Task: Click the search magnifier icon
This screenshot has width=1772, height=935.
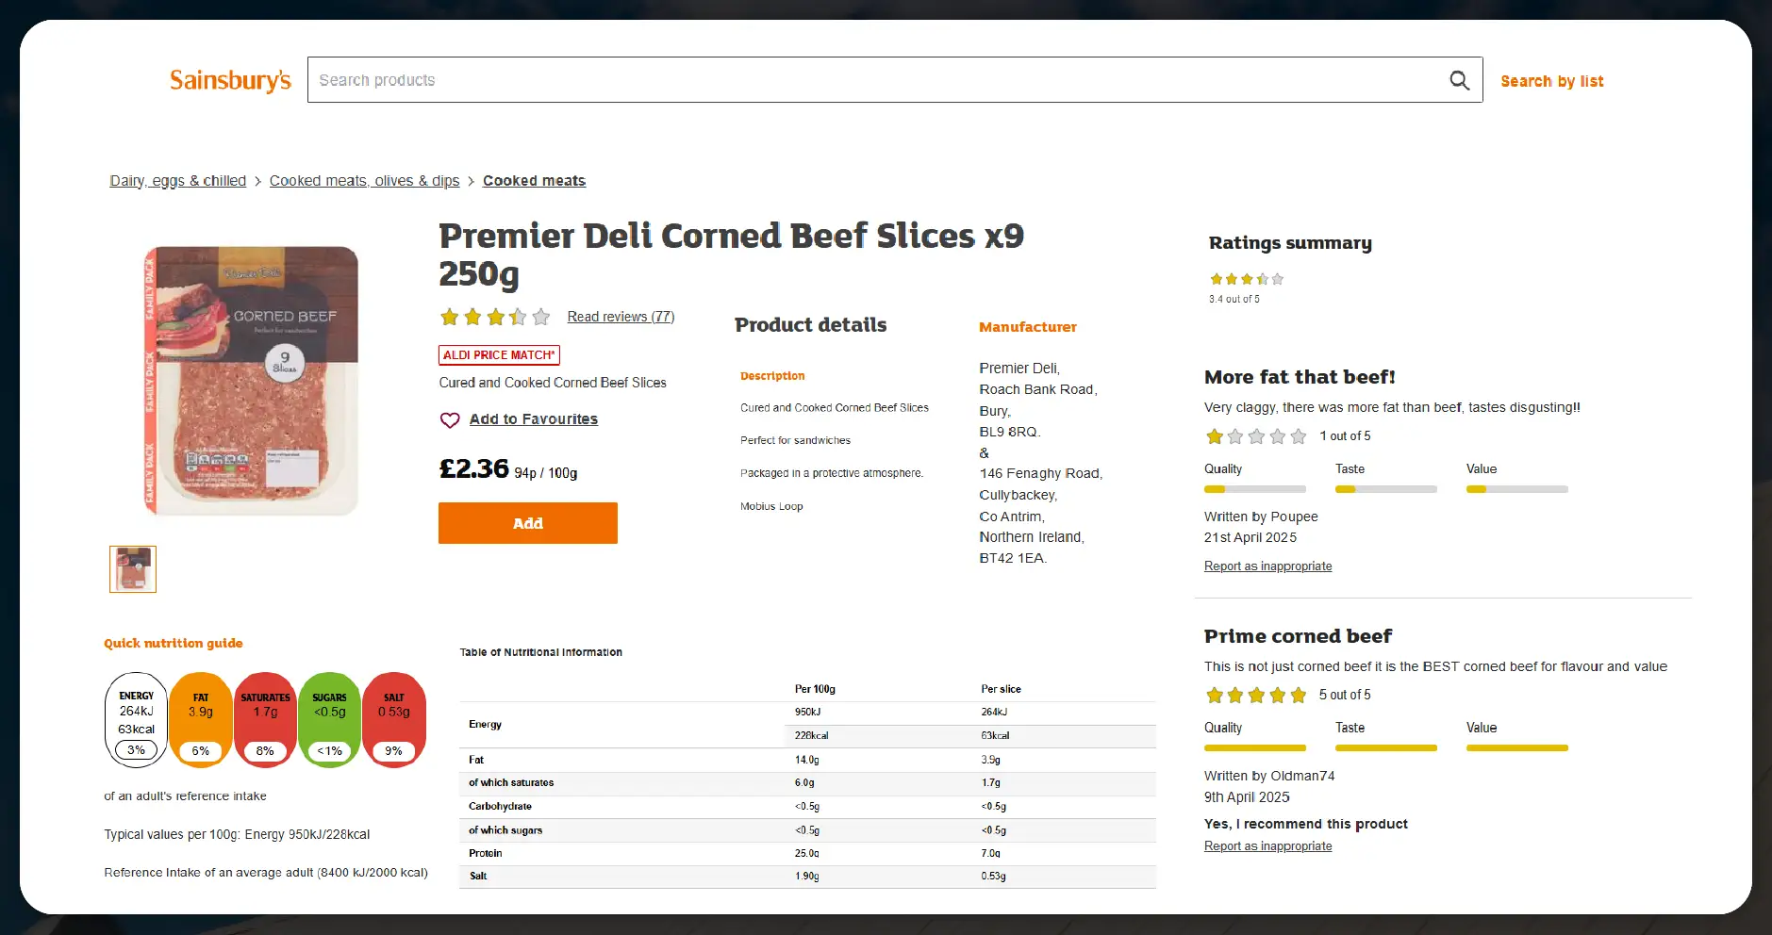Action: click(1459, 80)
